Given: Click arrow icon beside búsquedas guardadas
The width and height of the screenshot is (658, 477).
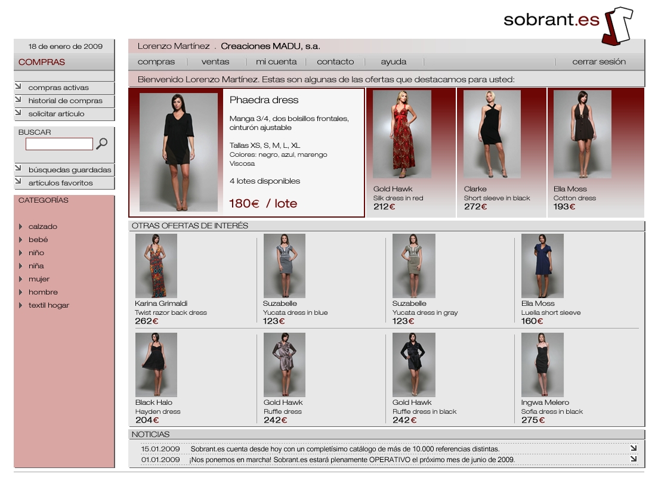Looking at the screenshot, I should [x=18, y=168].
